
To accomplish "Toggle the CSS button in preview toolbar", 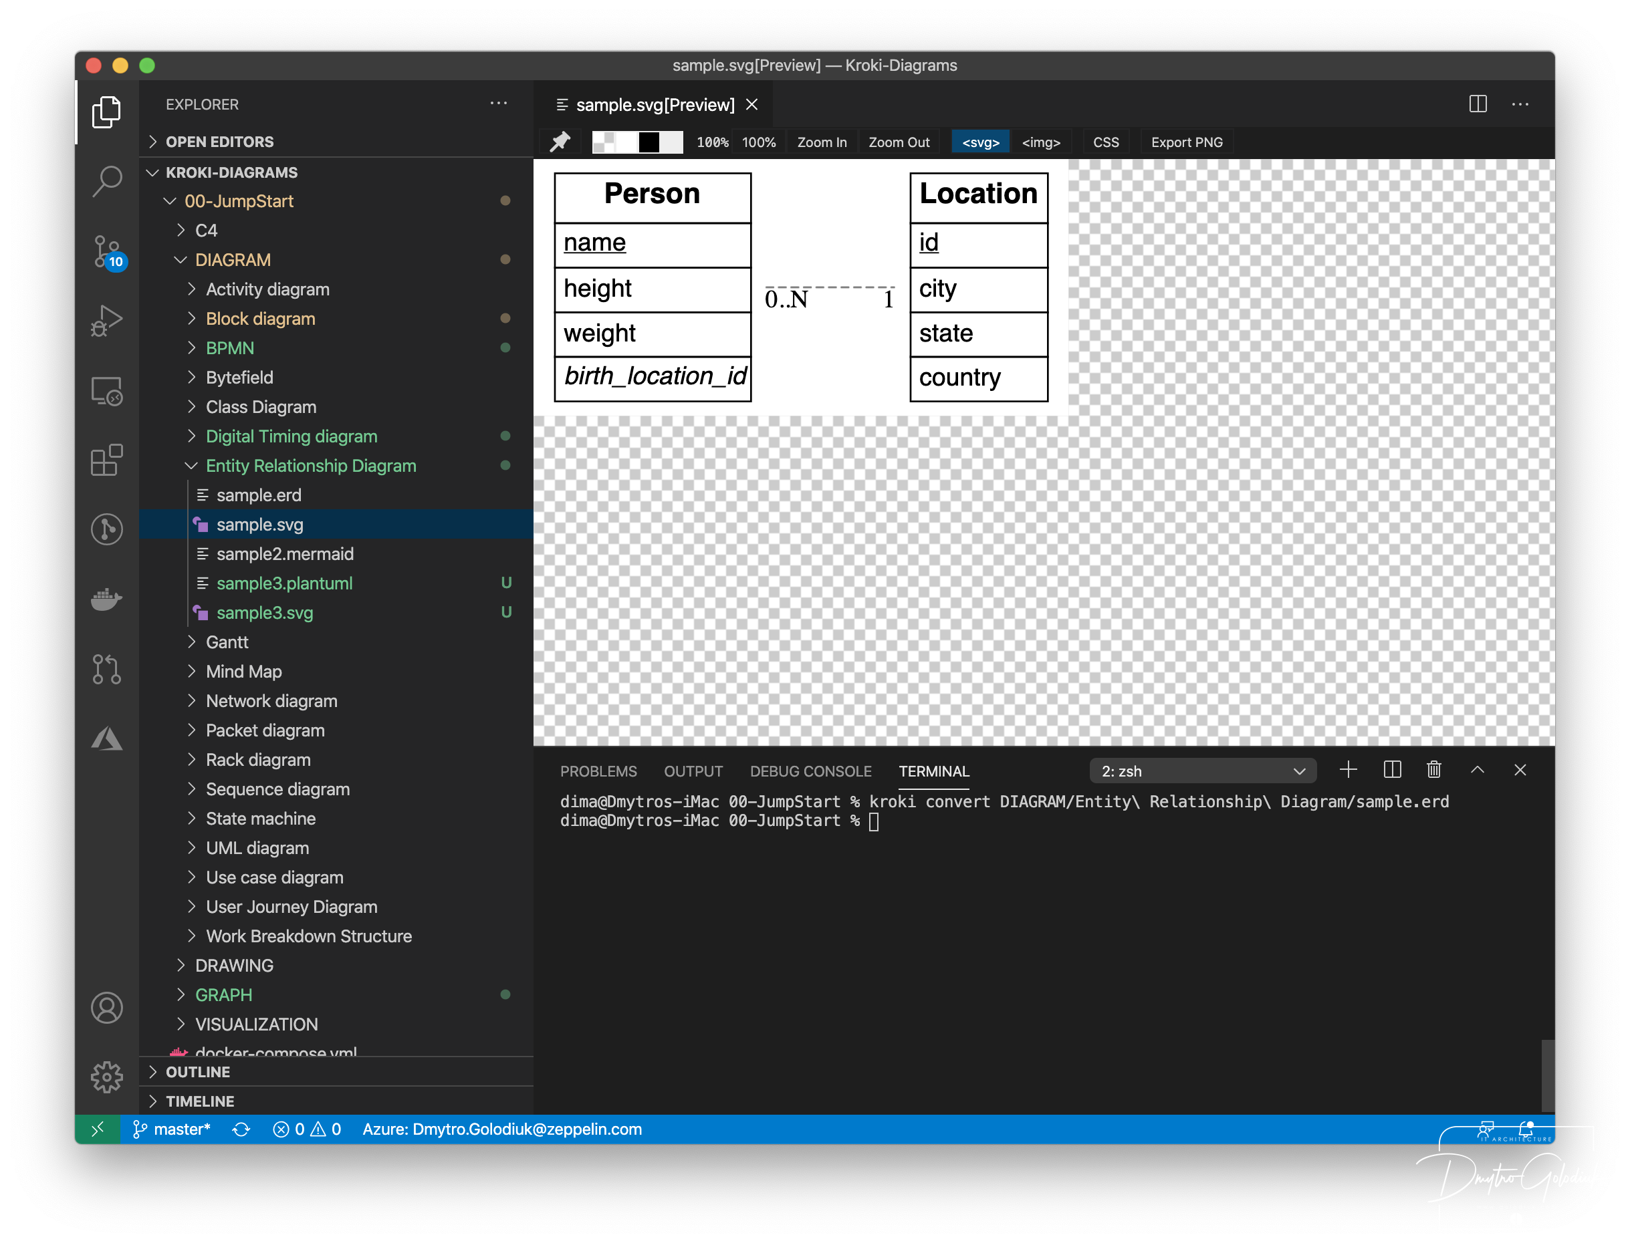I will coord(1106,142).
